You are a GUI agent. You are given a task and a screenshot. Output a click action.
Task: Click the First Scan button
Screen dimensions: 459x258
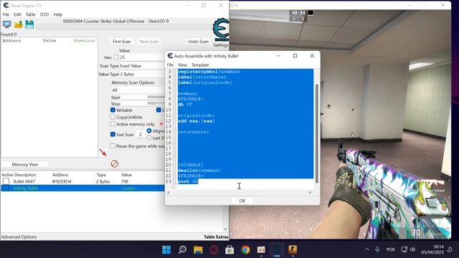click(121, 42)
